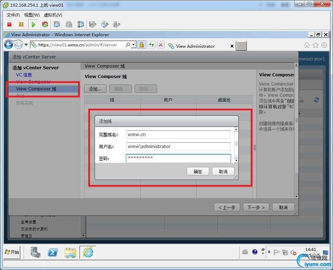This screenshot has height=270, width=333.
Task: Confirm the add domain dialog with 确定
Action: tap(198, 172)
